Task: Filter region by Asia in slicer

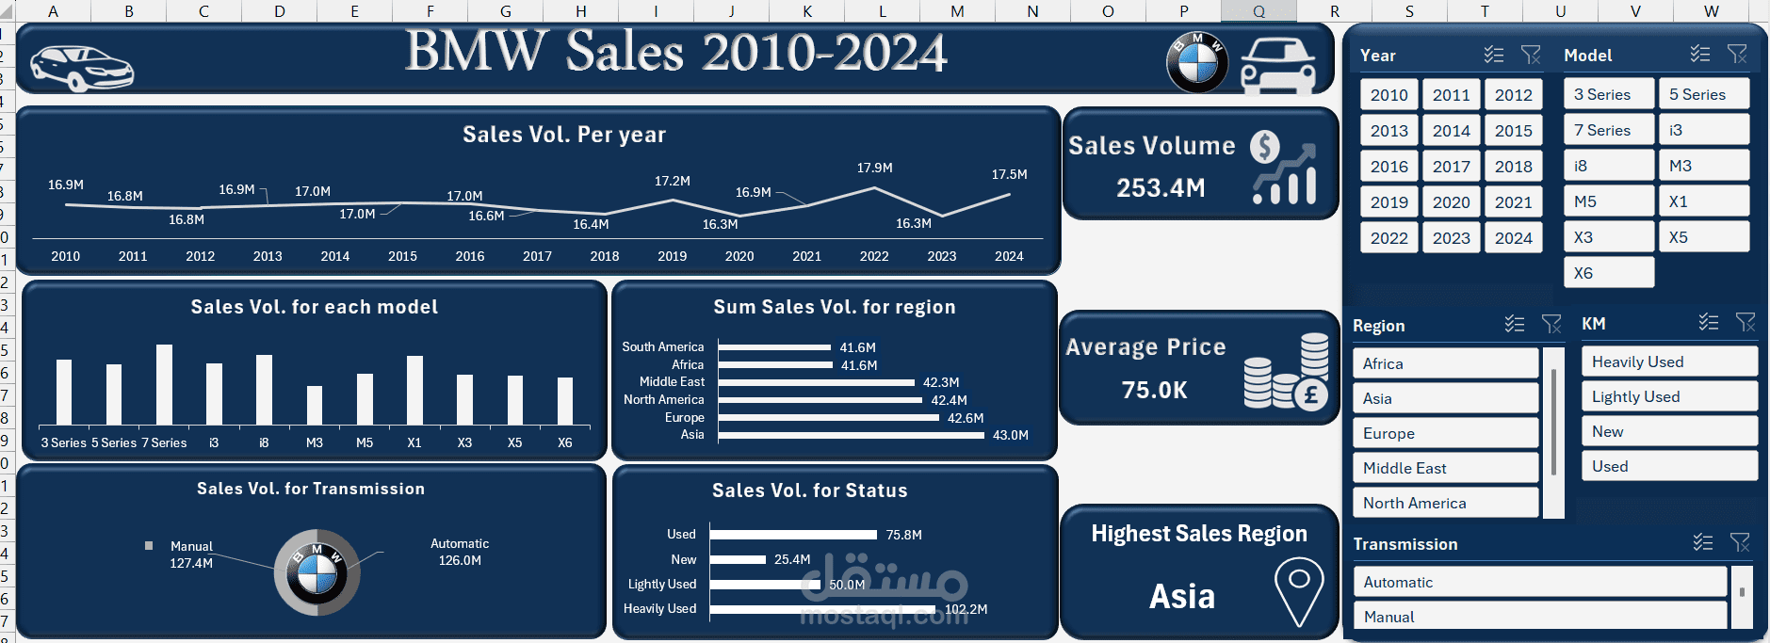Action: tap(1446, 398)
